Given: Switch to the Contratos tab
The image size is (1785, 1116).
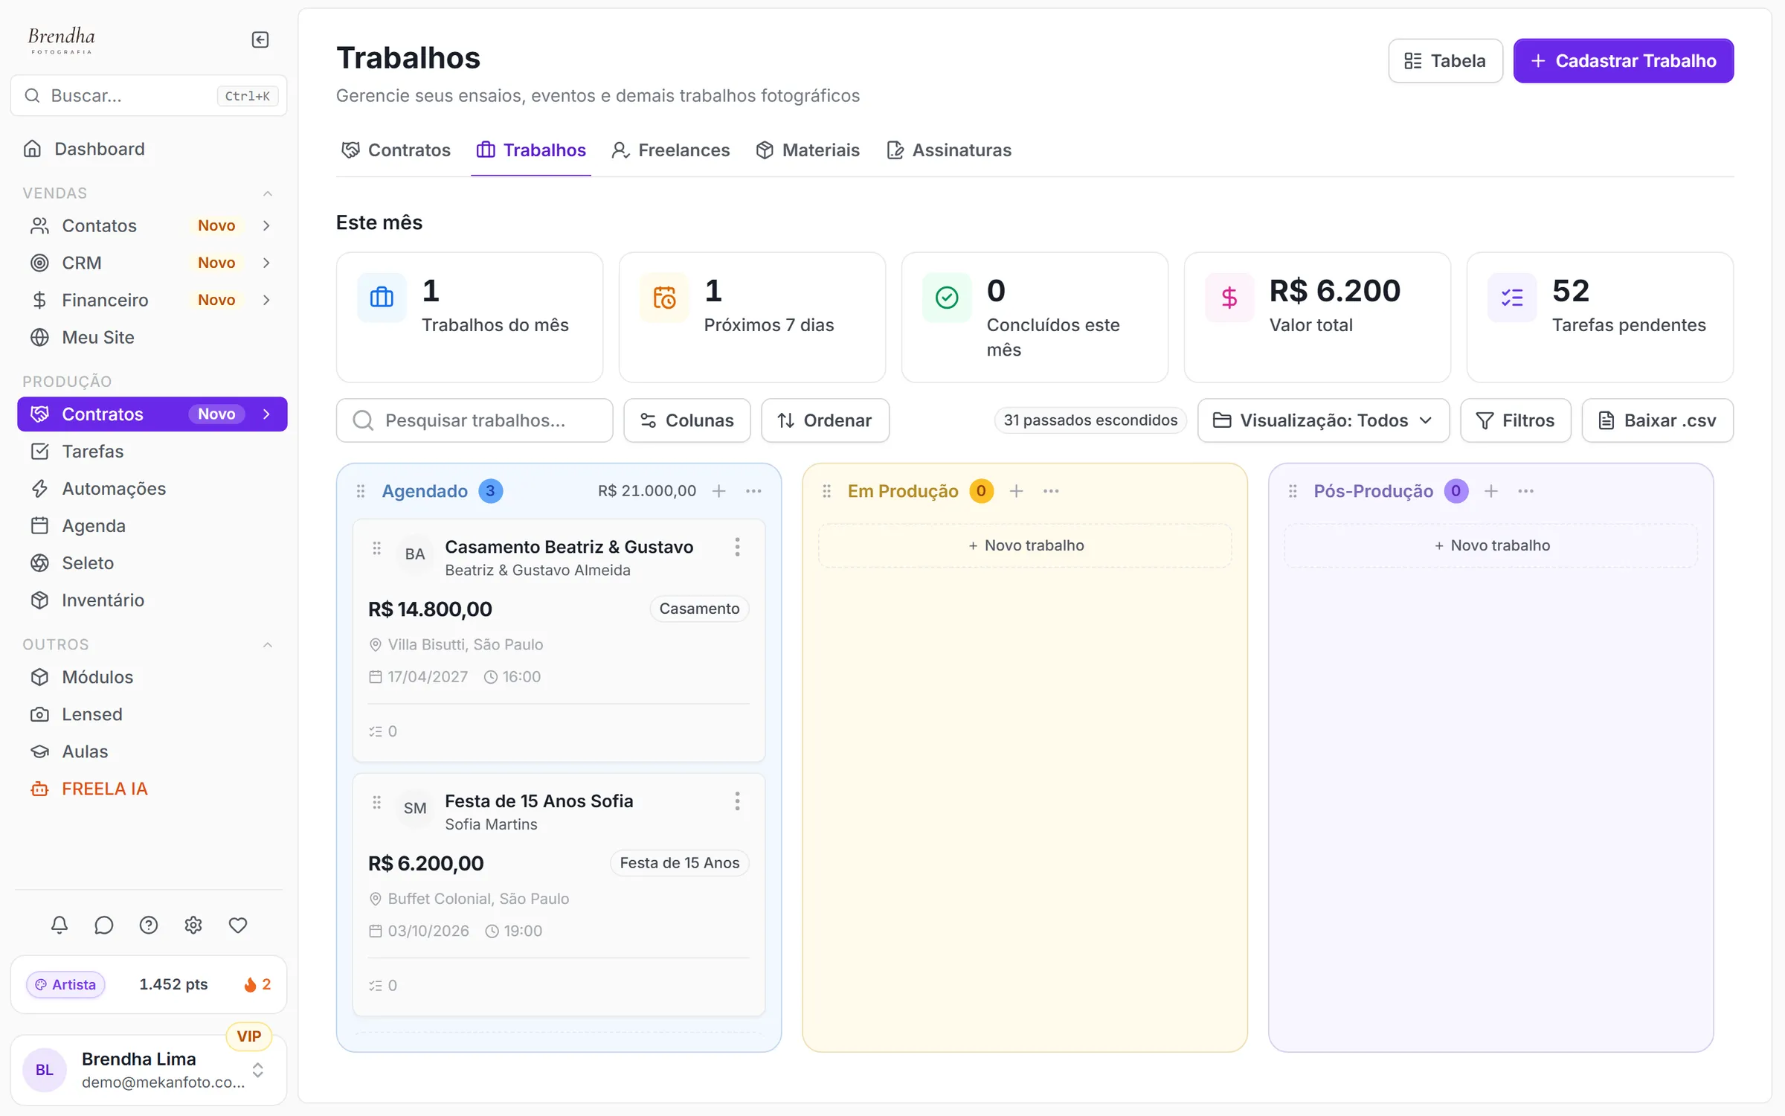Looking at the screenshot, I should click(396, 150).
